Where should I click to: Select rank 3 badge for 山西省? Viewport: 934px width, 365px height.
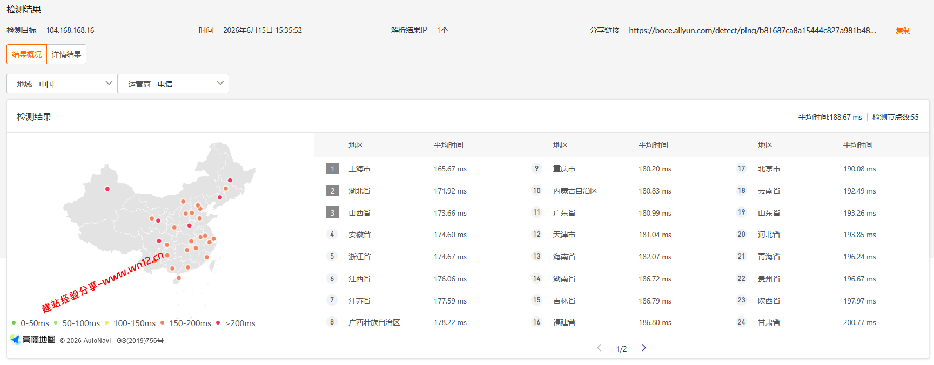(332, 213)
